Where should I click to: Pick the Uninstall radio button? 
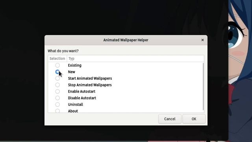57,105
